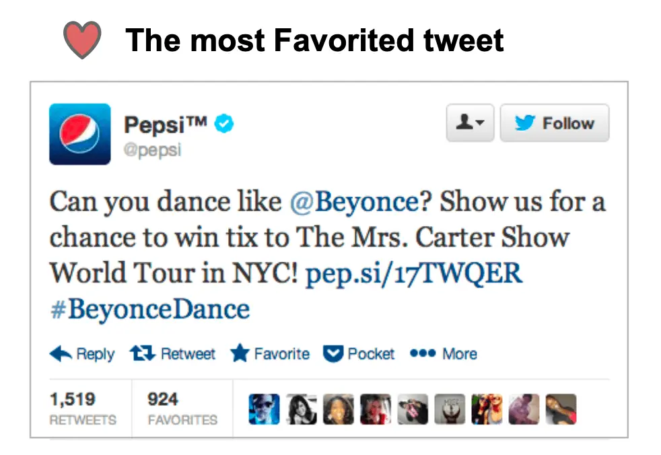
Task: Click the verified badge next to Pepsi
Action: 224,124
